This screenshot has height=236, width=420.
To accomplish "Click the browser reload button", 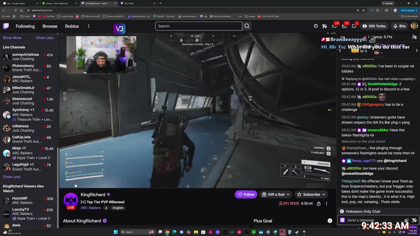I will coord(15,10).
